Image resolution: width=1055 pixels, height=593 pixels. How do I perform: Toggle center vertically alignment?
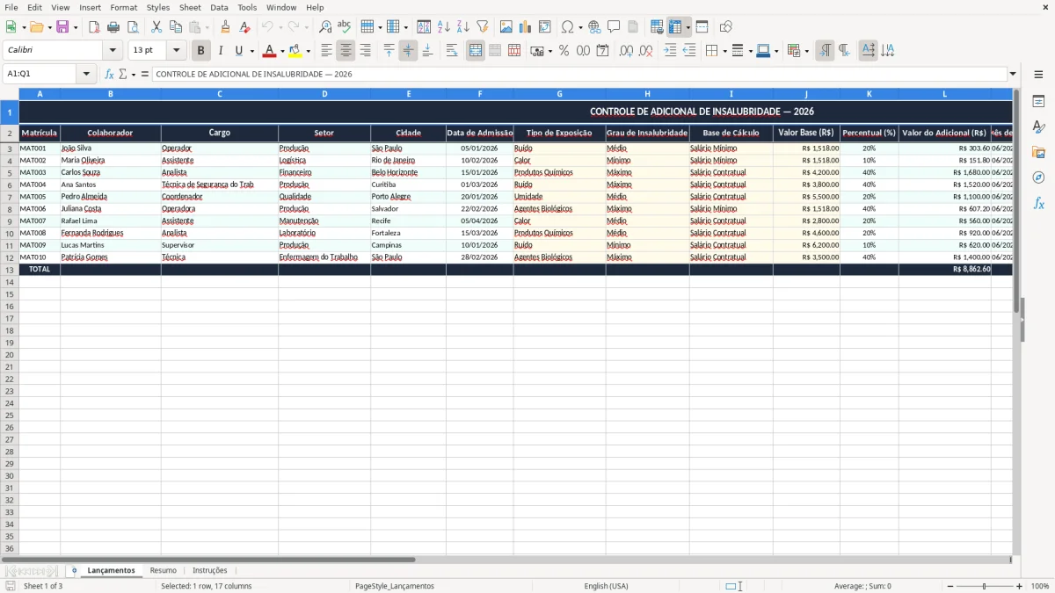408,51
